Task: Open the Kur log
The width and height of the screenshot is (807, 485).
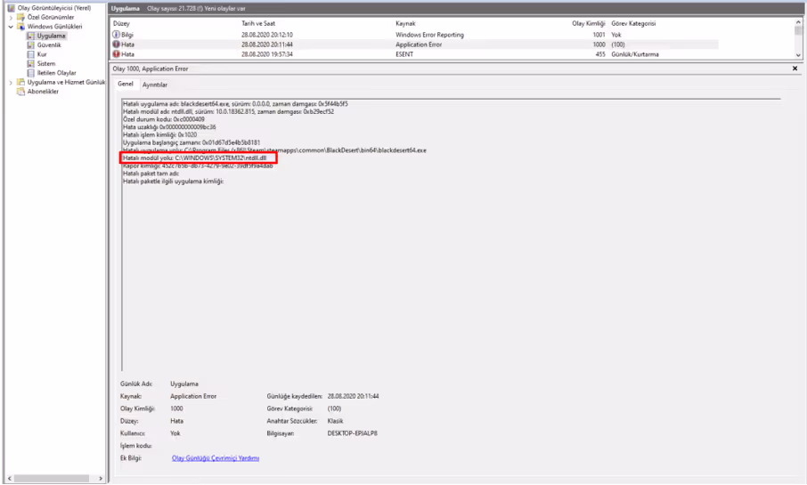Action: pos(42,54)
